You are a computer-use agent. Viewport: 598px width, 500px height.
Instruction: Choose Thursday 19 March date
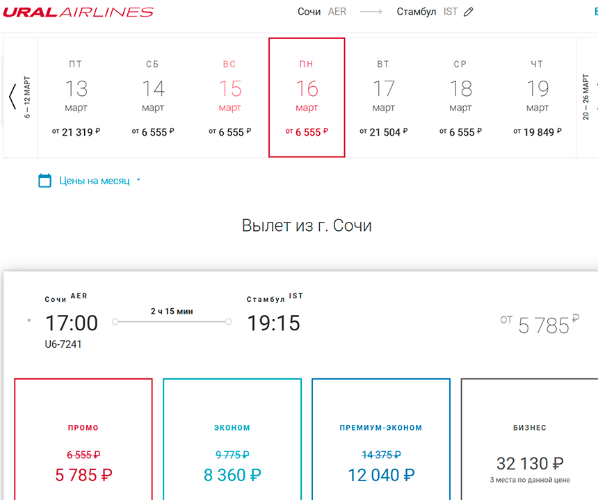538,97
